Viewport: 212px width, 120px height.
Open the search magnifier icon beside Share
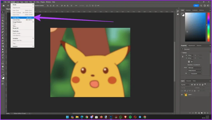pyautogui.click(x=201, y=6)
